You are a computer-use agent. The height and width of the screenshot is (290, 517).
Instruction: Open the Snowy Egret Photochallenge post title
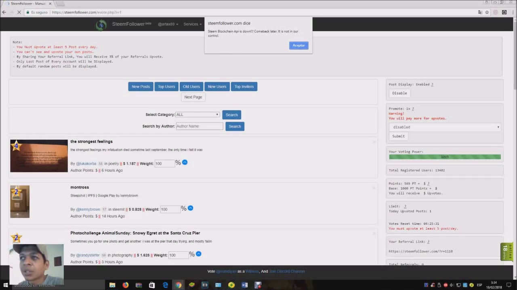(x=135, y=233)
